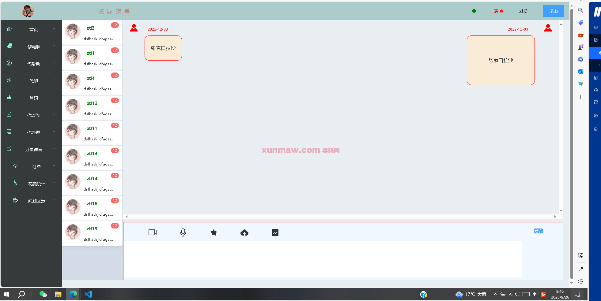
Task: Select the 代聊 menu label
Action: tap(34, 81)
